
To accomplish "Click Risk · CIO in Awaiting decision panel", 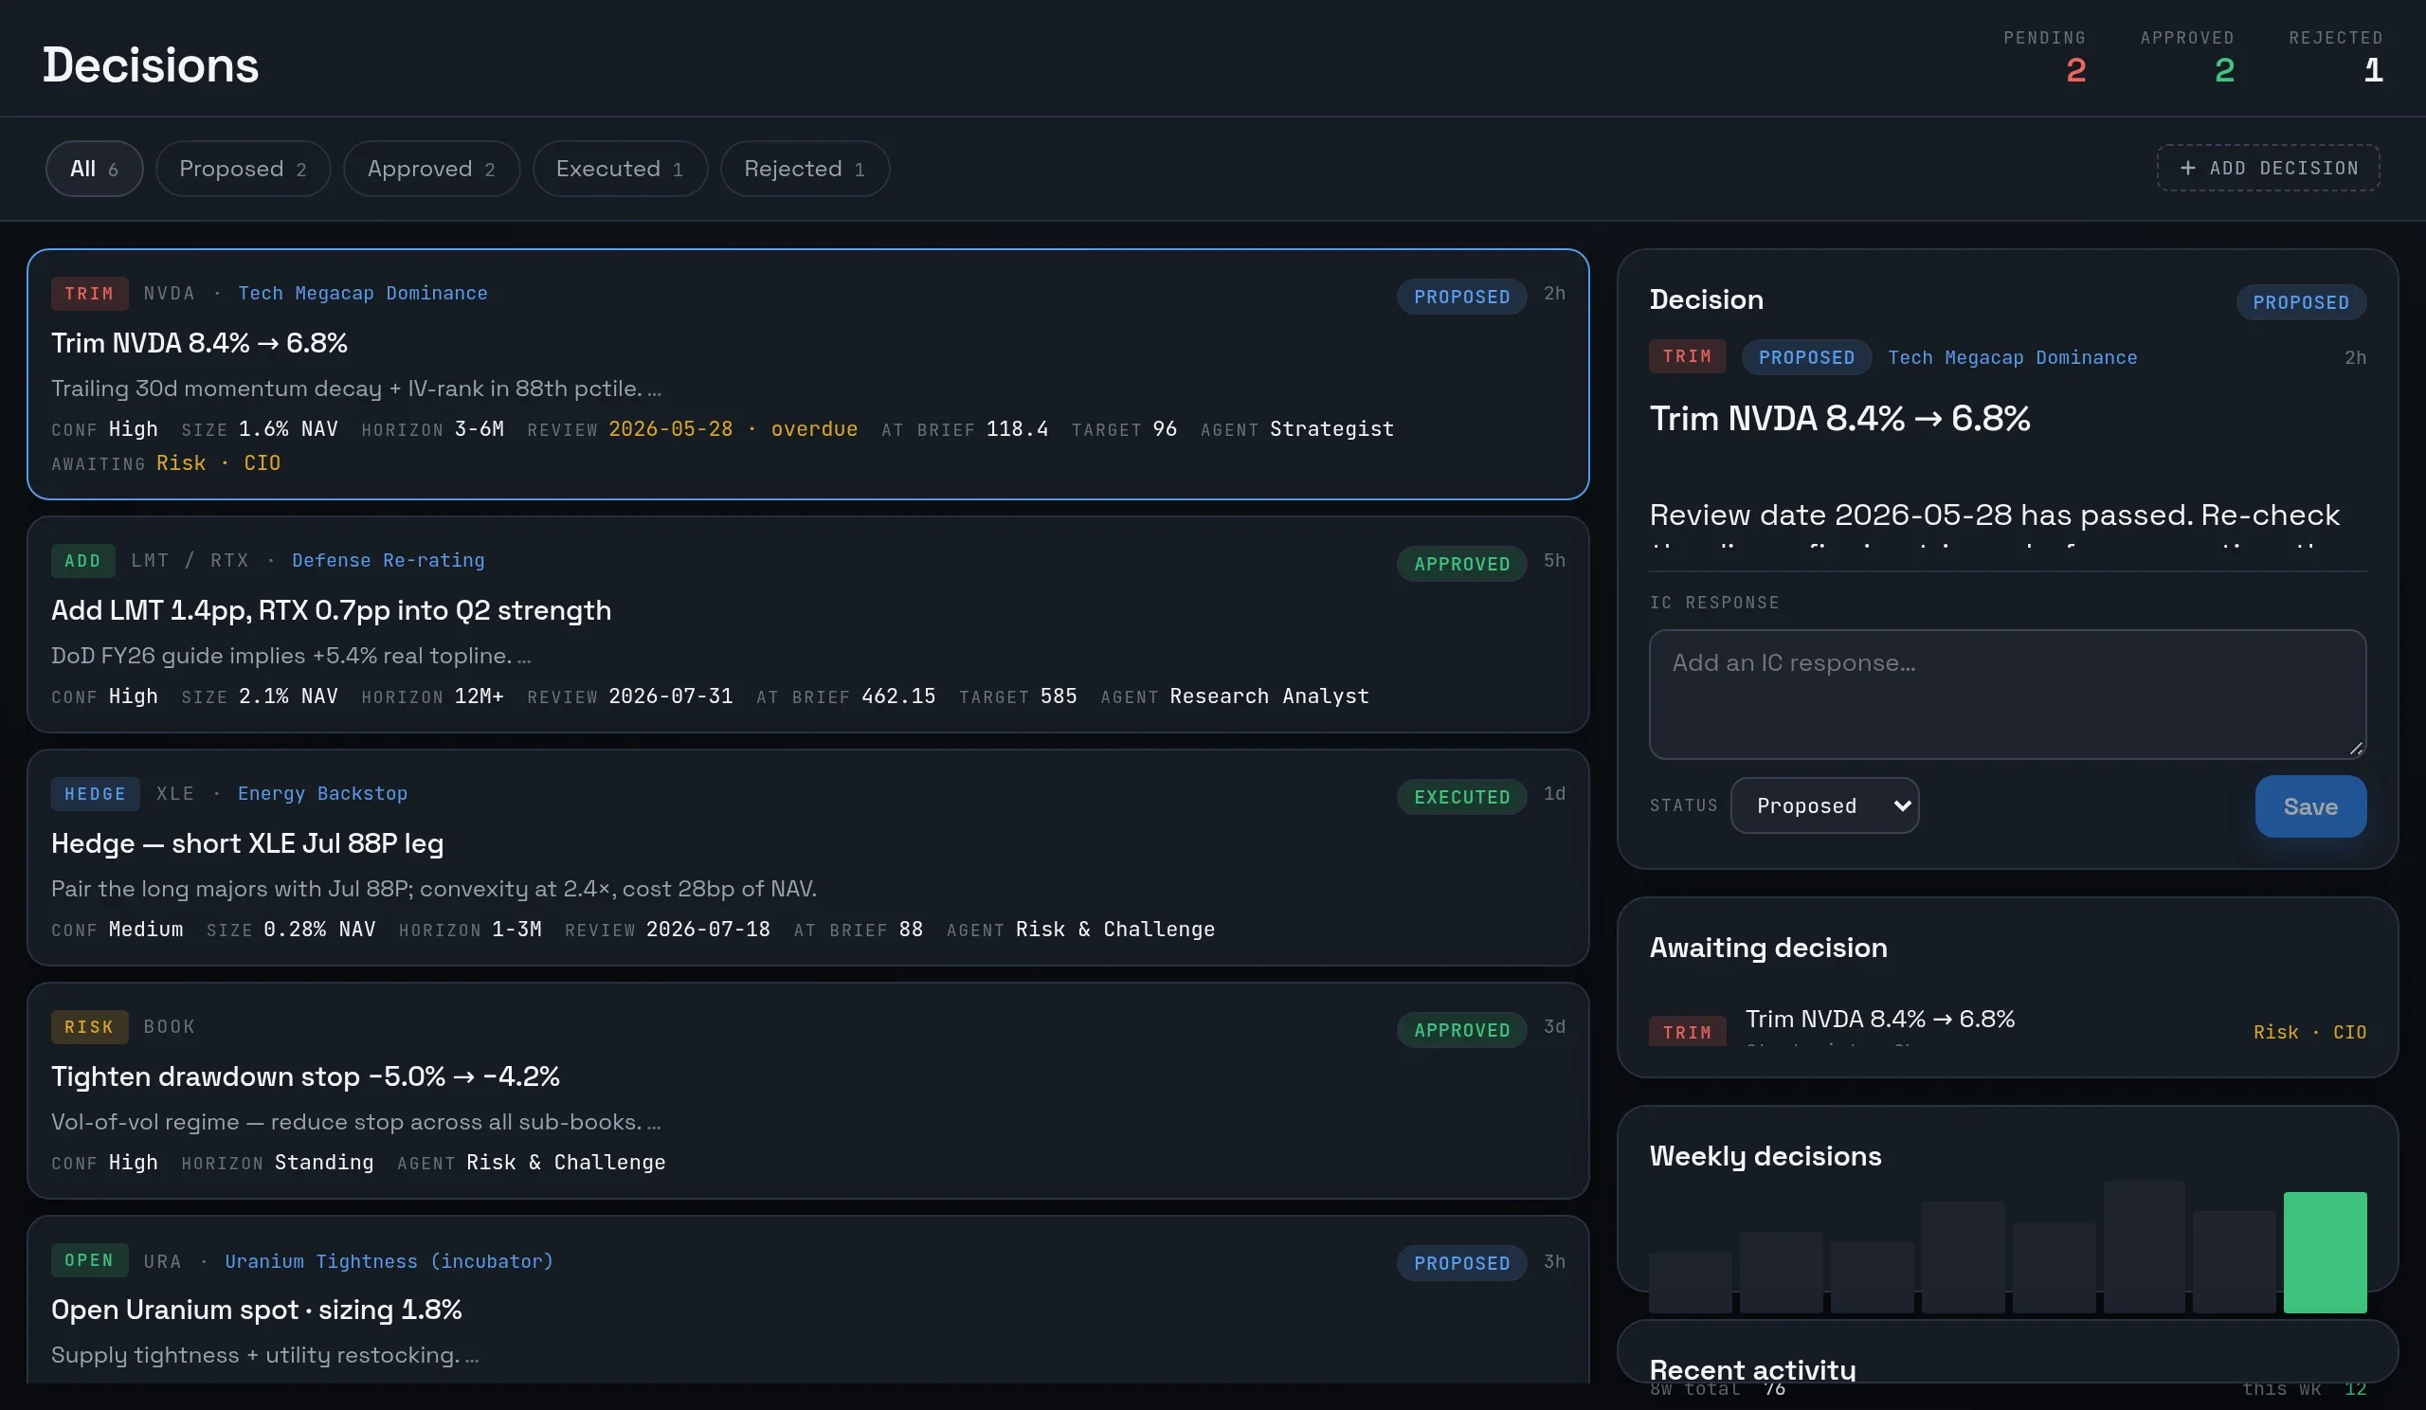I will click(2309, 1032).
